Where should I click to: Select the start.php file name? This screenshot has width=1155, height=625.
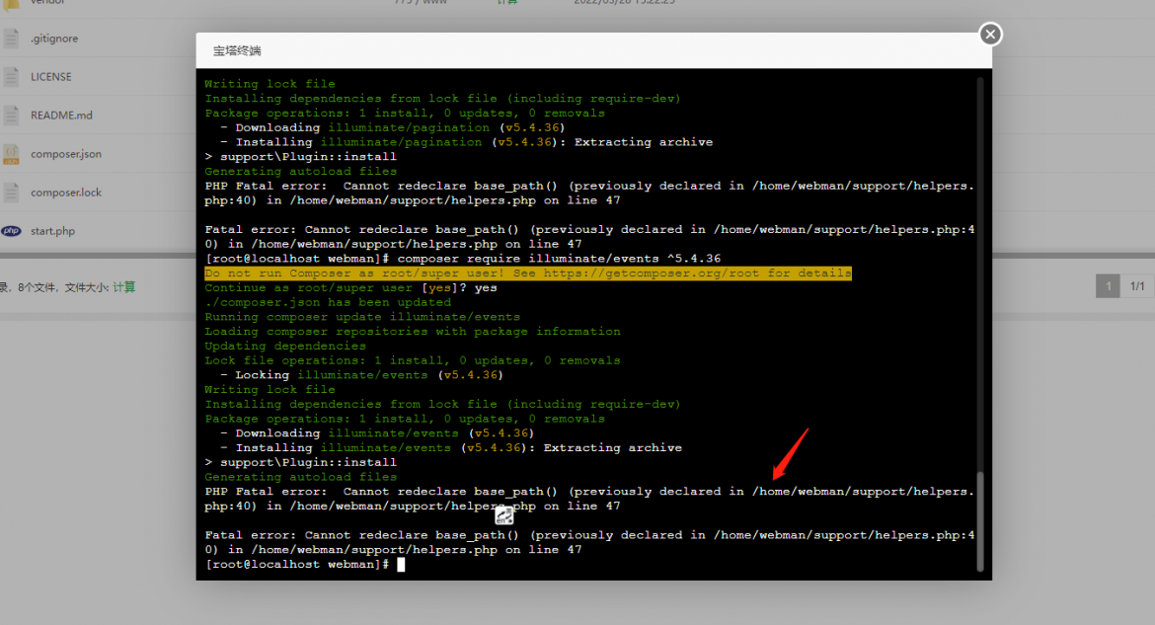(52, 231)
